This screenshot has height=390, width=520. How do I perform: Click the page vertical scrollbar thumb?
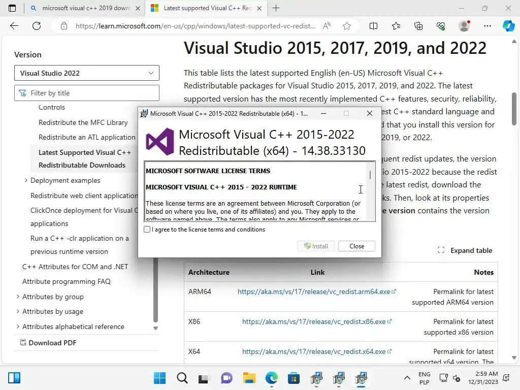[x=514, y=110]
